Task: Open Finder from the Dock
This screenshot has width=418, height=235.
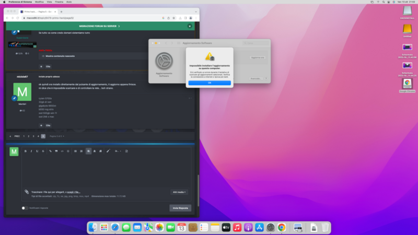Action: 93,228
